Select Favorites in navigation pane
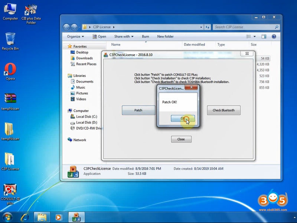The image size is (297, 223). (77, 46)
